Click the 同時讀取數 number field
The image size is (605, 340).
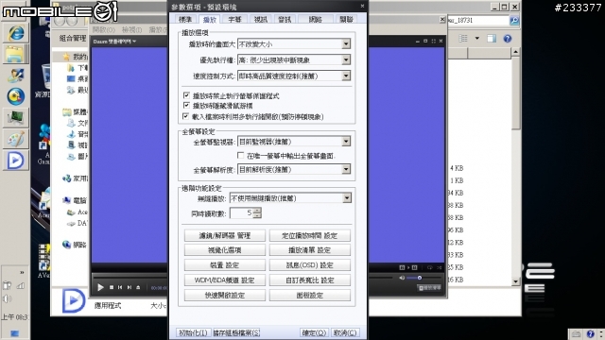[x=242, y=212]
